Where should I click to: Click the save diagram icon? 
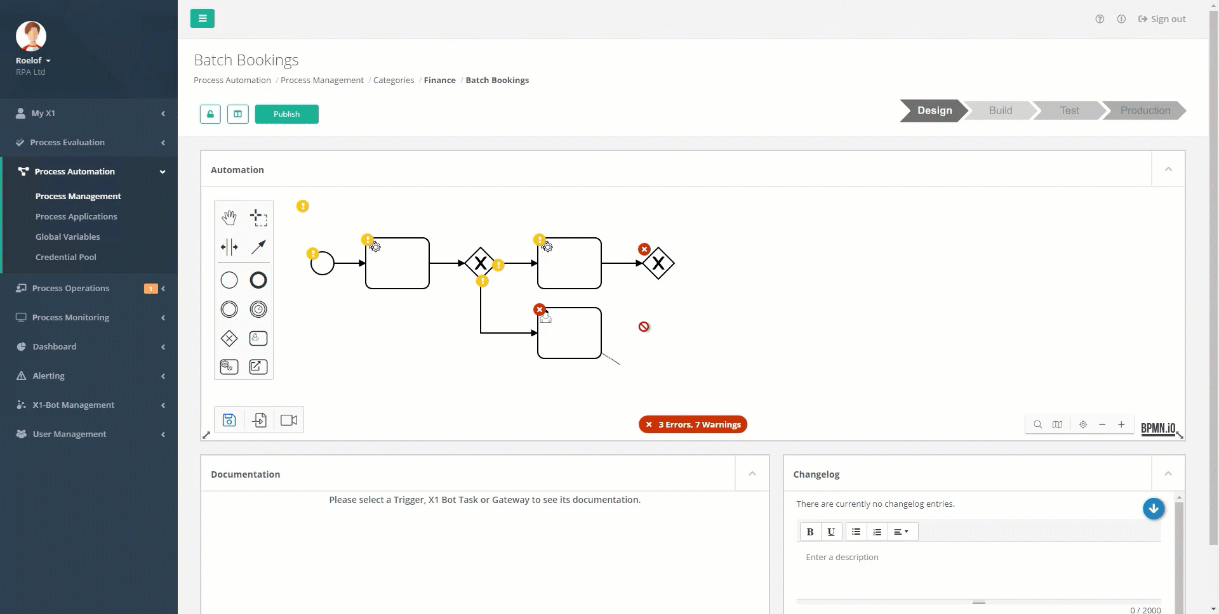[x=229, y=420]
